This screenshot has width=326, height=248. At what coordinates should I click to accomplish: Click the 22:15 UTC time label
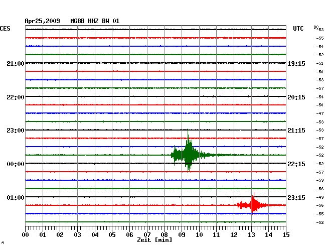[296, 164]
